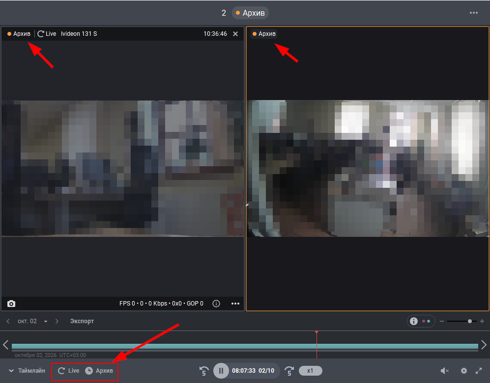Click layout number 2 in top bar
490x383 pixels.
224,13
